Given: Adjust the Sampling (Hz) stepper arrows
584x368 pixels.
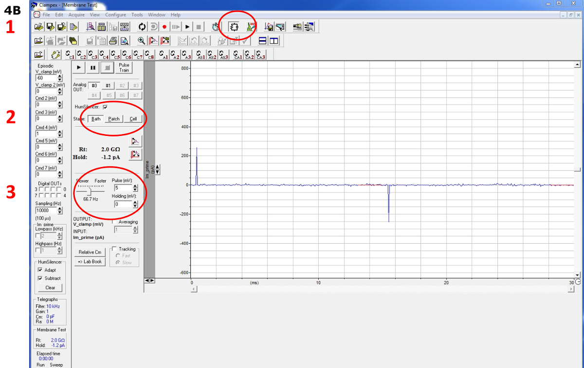Looking at the screenshot, I should pyautogui.click(x=60, y=211).
